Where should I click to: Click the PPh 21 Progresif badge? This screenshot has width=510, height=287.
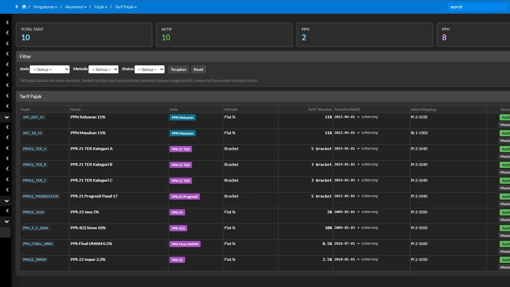[184, 197]
